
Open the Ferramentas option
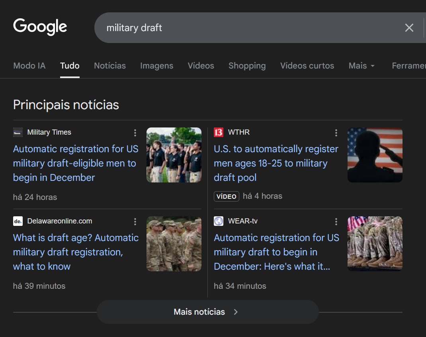click(x=409, y=66)
